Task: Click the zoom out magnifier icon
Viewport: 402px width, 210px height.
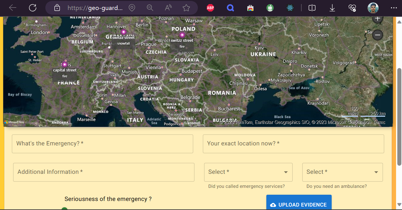Action: [x=150, y=8]
